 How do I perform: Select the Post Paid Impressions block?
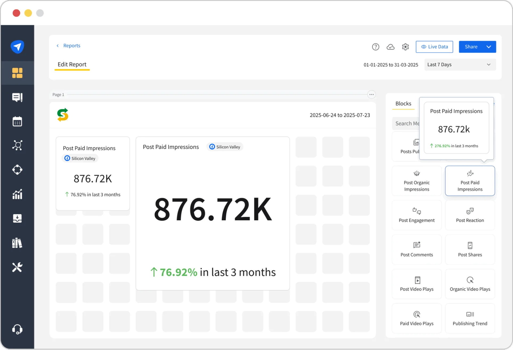point(470,181)
